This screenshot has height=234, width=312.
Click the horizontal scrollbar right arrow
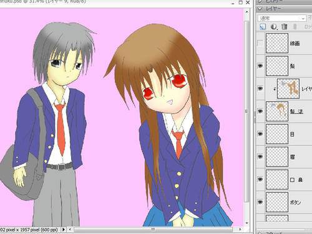pyautogui.click(x=240, y=230)
